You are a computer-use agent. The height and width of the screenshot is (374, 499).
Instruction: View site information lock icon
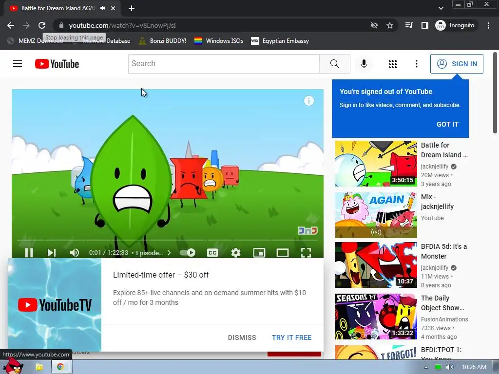61,25
